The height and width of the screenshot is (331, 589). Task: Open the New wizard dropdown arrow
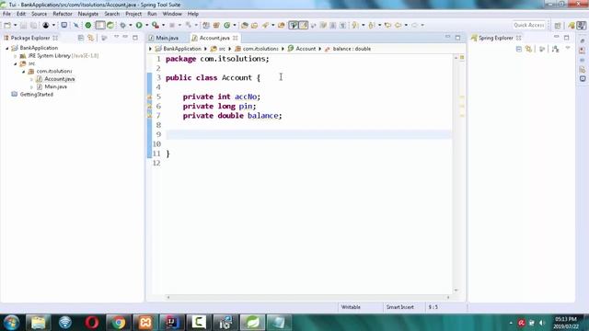click(15, 25)
